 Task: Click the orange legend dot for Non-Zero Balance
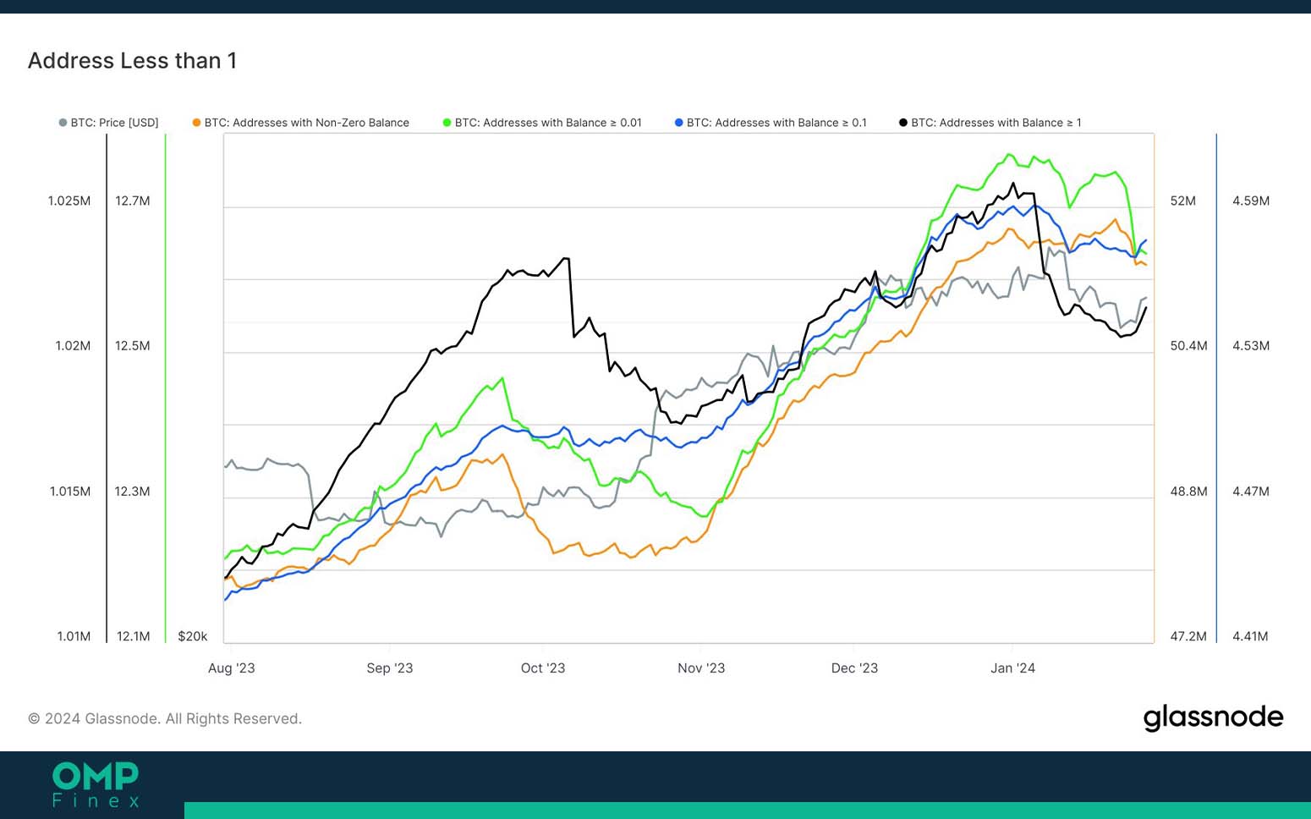click(x=196, y=123)
